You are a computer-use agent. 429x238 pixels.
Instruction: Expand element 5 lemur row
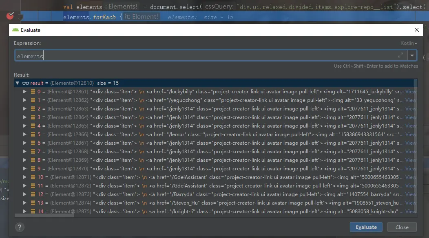point(24,134)
